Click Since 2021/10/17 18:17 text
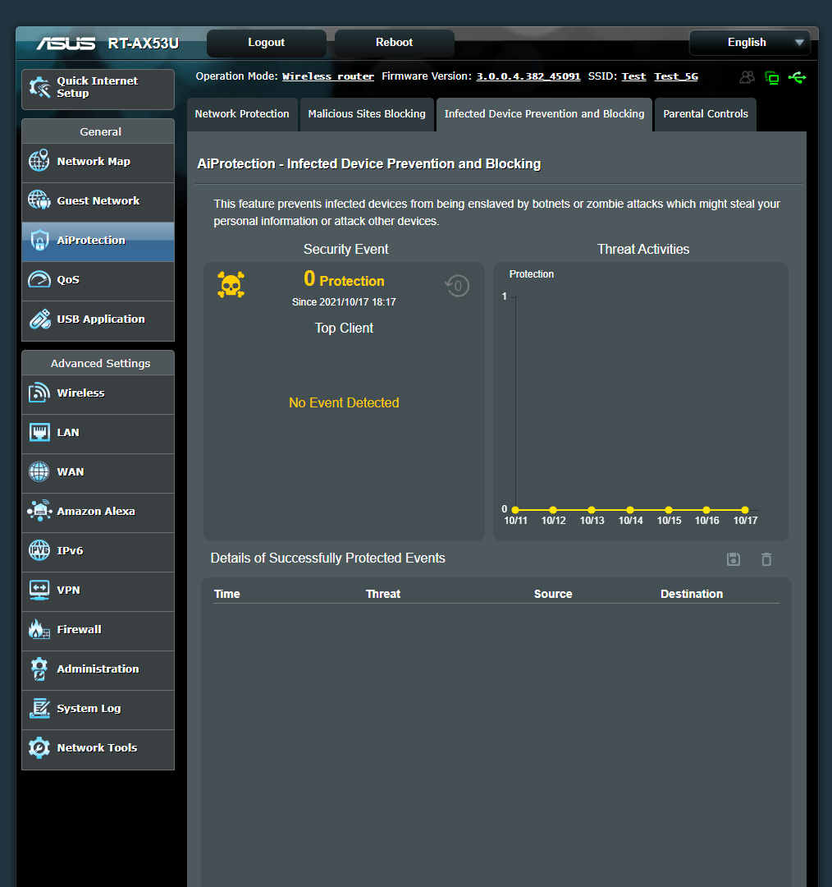Viewport: 832px width, 887px height. pyautogui.click(x=344, y=302)
